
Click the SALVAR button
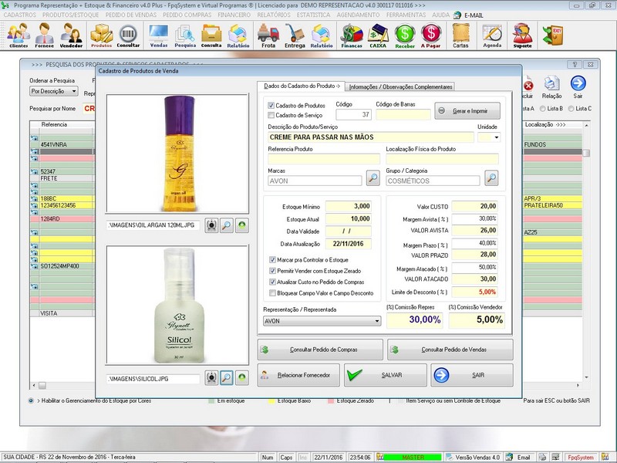click(385, 375)
